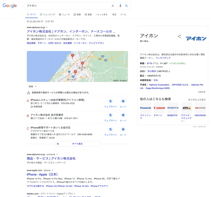Click フィードバック below knowledge panel
211x197 pixels.
click(199, 127)
